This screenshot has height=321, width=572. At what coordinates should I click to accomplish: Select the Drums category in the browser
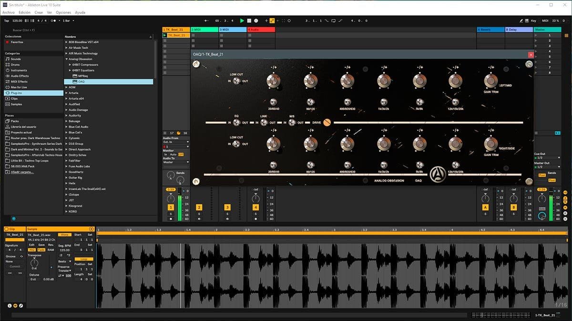coord(16,65)
